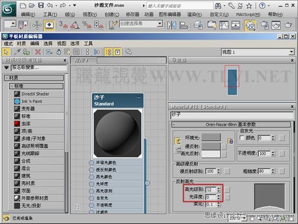This screenshot has height=224, width=298.
Task: Toggle the material map browser button in toolbar
Action: point(109,52)
